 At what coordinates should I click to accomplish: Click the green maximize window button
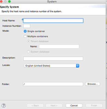[x=9, y=1]
